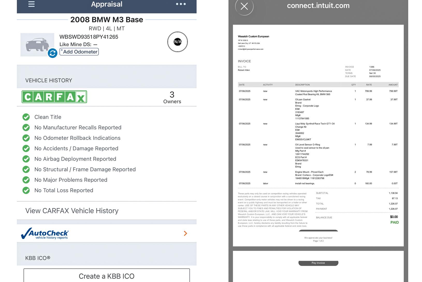Select the Oil Level Sensor O-Ring line
Screen dimensions: 422x282
click(318, 156)
